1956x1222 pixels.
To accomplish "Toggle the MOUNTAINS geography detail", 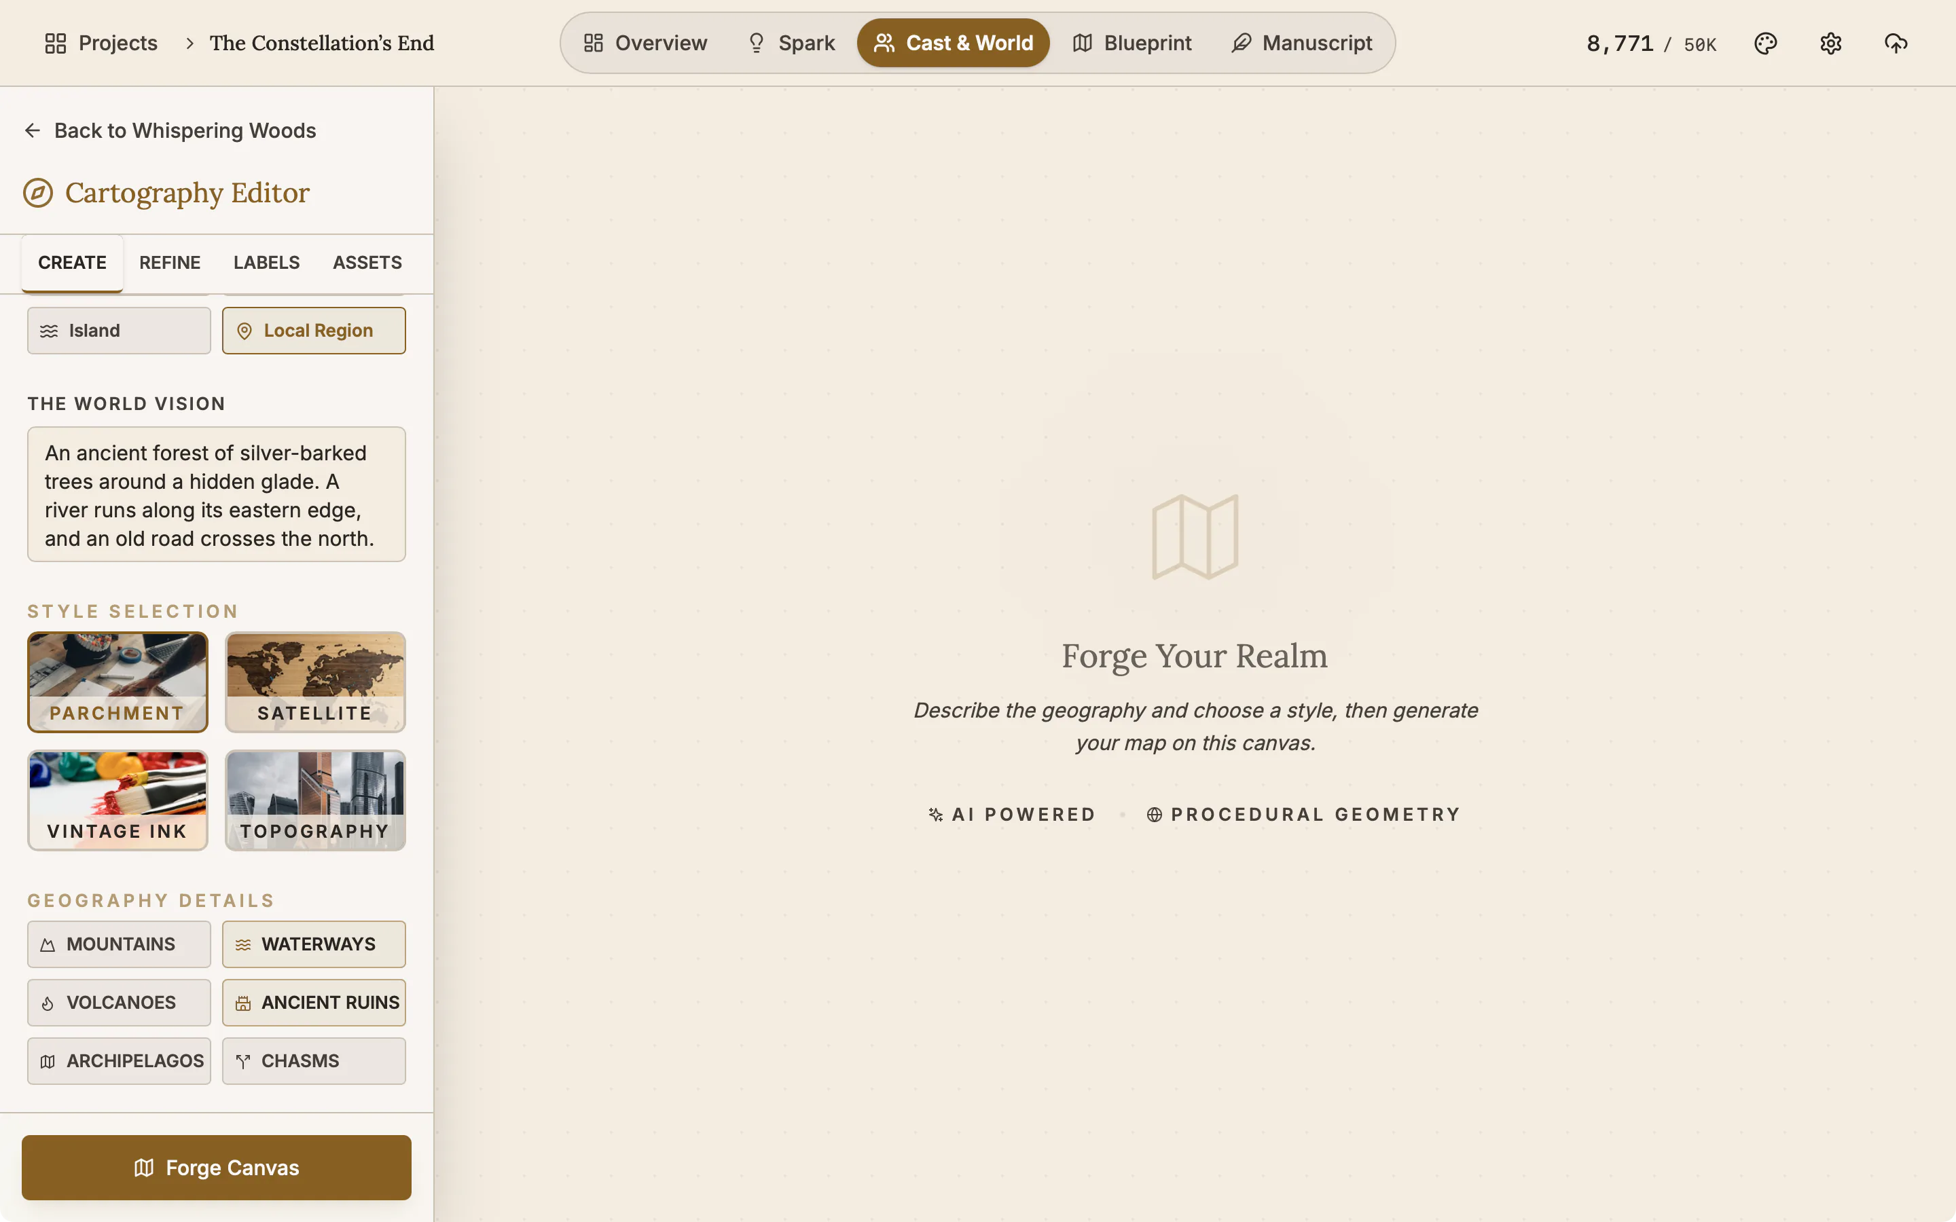I will pos(119,944).
